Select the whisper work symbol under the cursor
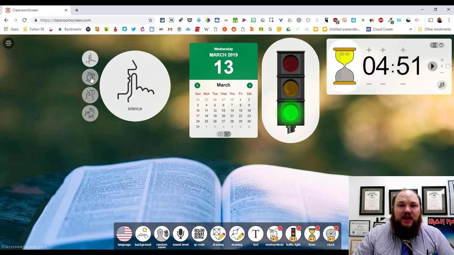454x255 pixels. coord(90,77)
